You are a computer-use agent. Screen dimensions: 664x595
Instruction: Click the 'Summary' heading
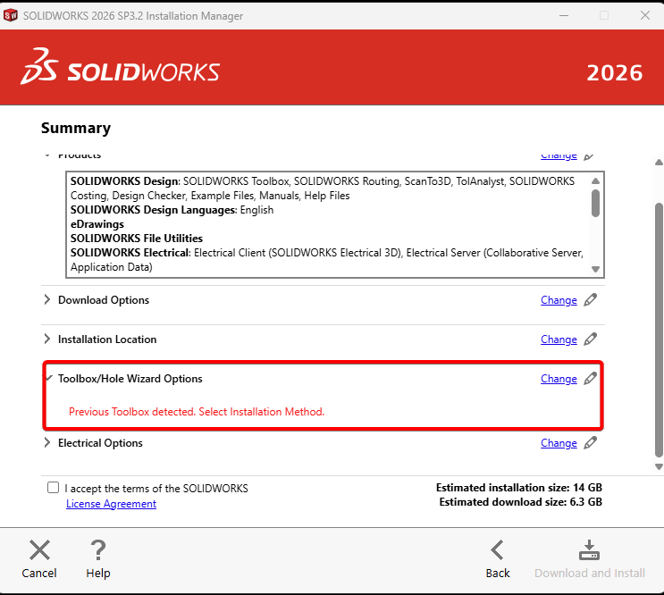(76, 128)
